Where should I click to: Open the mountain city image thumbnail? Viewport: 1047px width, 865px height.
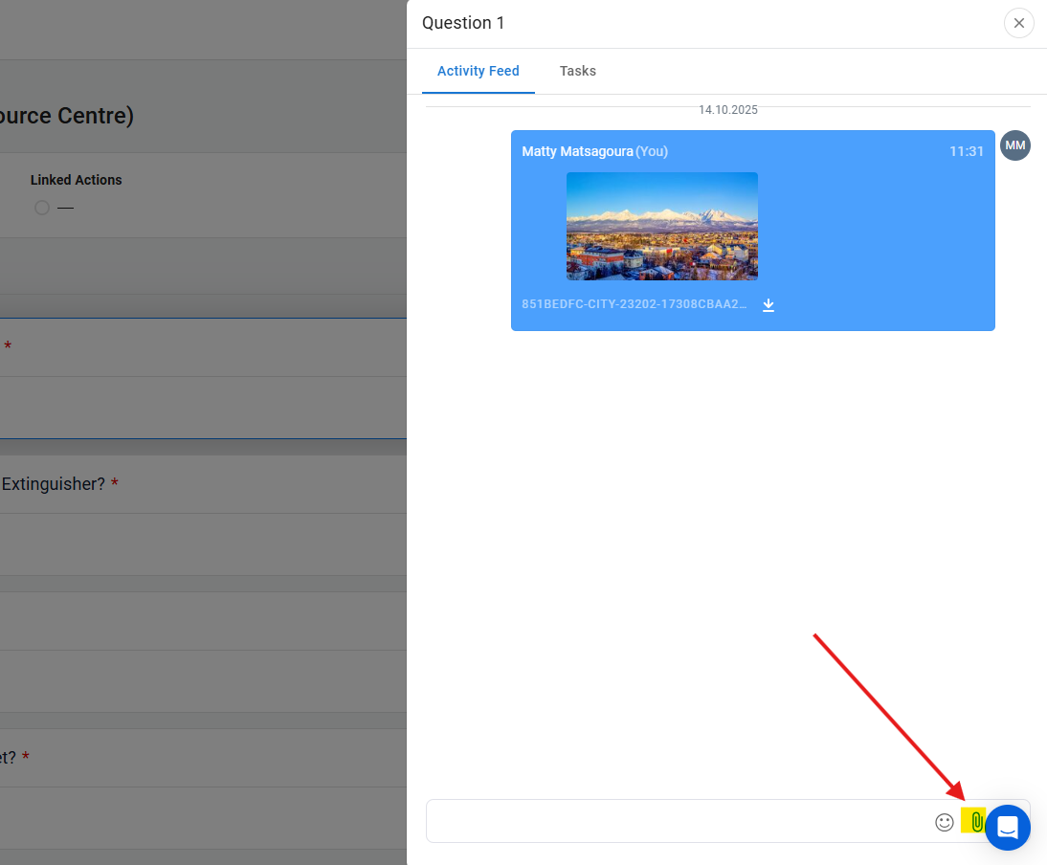pos(662,226)
